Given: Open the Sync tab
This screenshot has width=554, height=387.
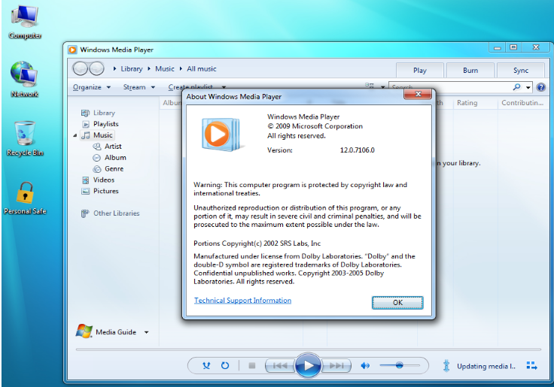Looking at the screenshot, I should (x=521, y=70).
